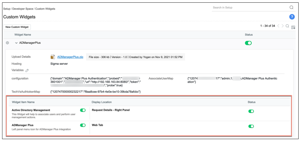Screen dimensions: 301x143
Task: Click the Web Tab display location text
Action: tap(98, 125)
